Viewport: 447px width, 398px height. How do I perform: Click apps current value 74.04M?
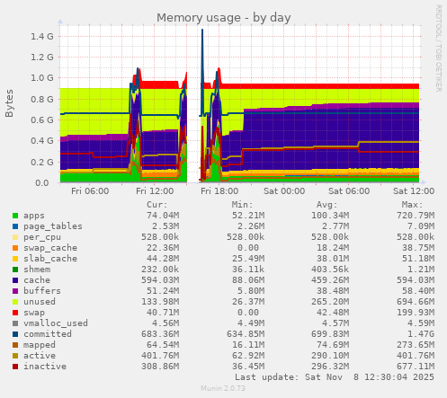click(x=163, y=216)
